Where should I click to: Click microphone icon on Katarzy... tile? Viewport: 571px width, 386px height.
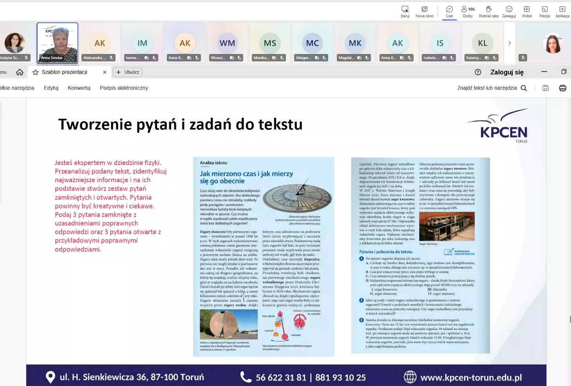point(495,58)
